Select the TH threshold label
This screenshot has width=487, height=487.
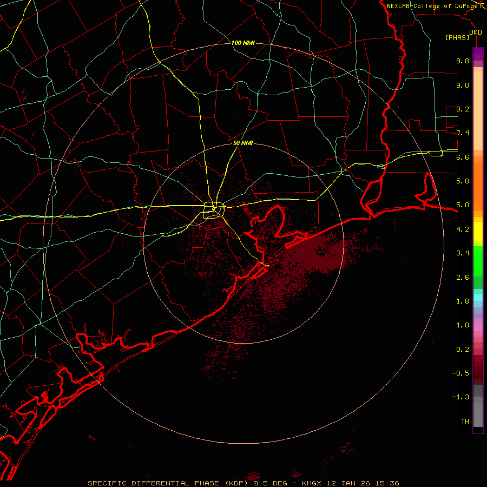coord(465,422)
